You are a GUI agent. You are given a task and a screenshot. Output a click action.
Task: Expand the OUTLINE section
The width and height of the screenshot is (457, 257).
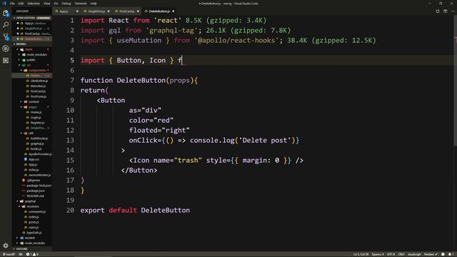(32, 249)
